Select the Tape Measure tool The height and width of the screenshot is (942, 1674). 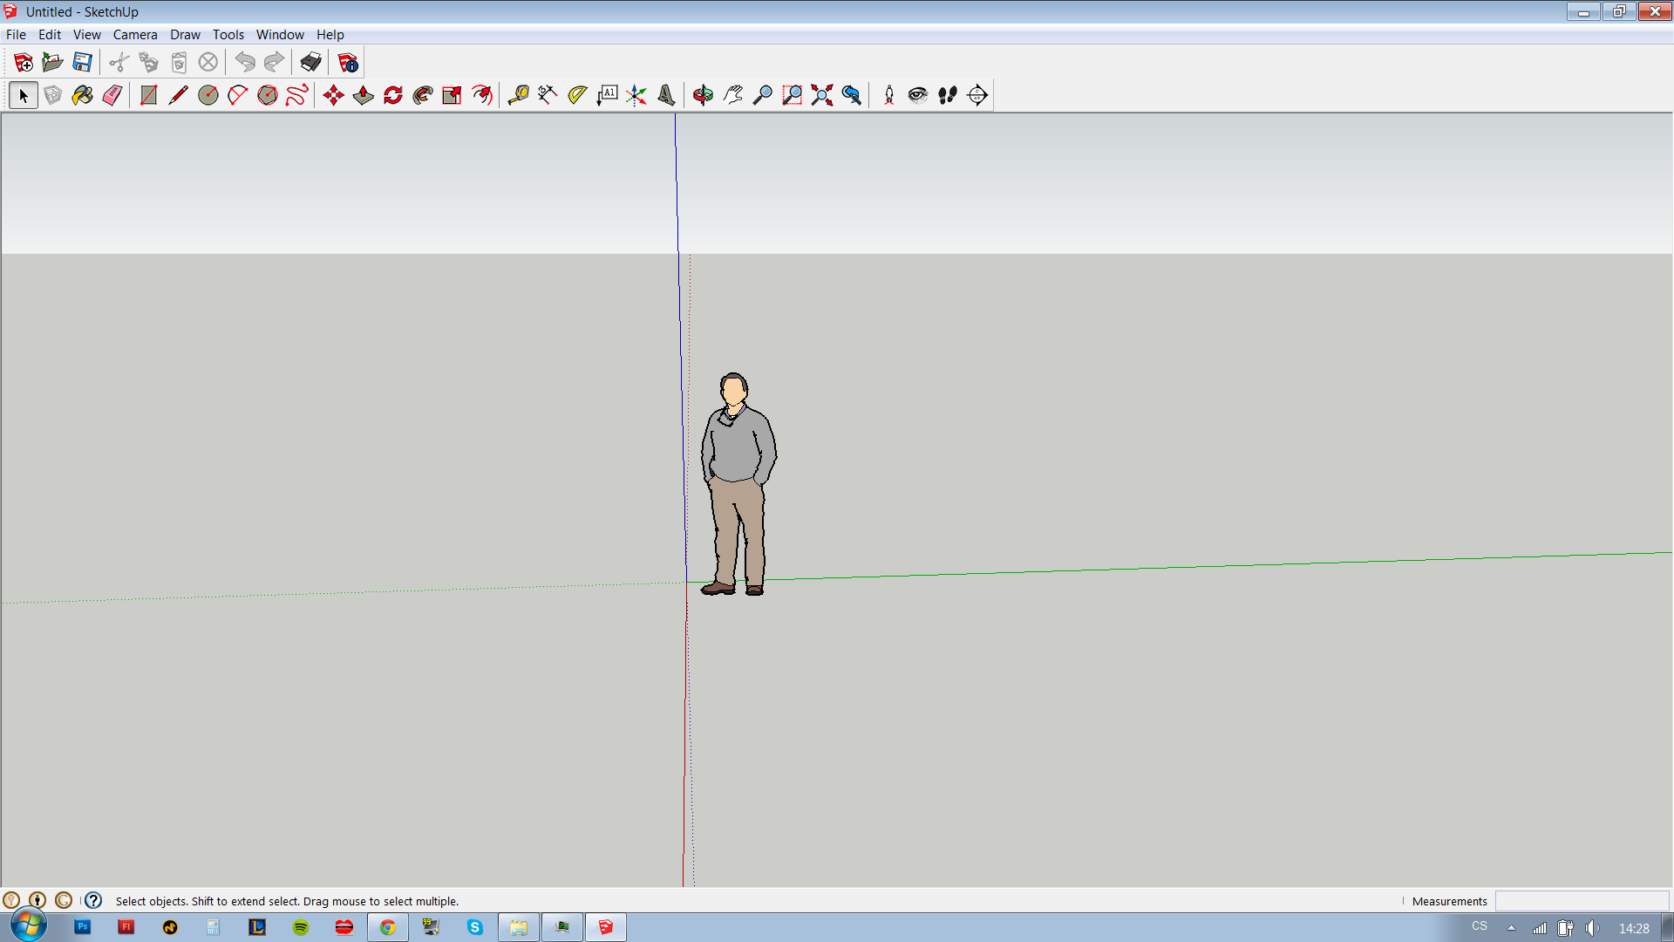click(519, 95)
